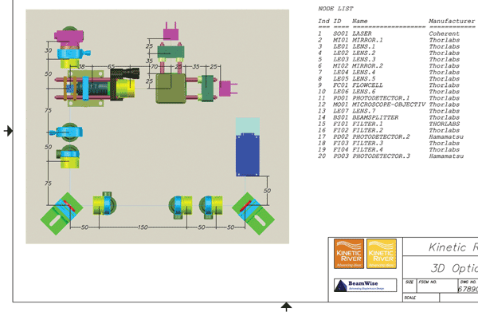Screen dimensions: 478x316
Task: Select the olive flowcell cube
Action: (170, 89)
